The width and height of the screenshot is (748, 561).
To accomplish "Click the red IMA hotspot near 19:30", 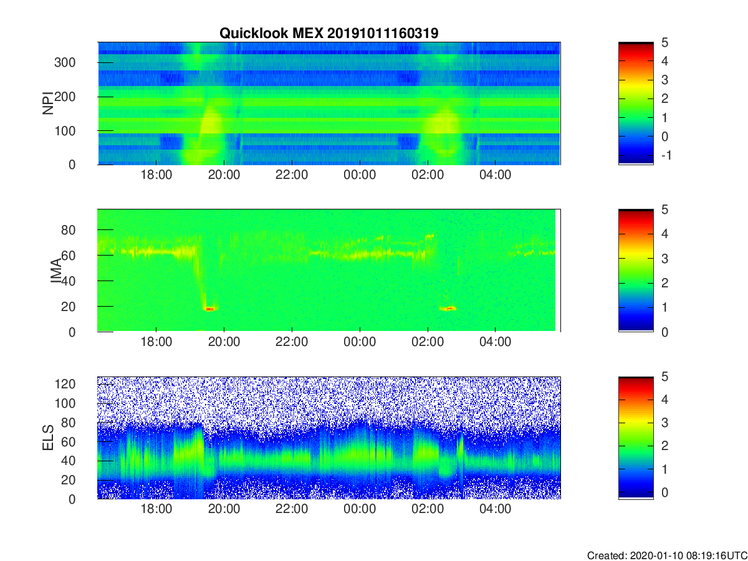I will point(210,308).
